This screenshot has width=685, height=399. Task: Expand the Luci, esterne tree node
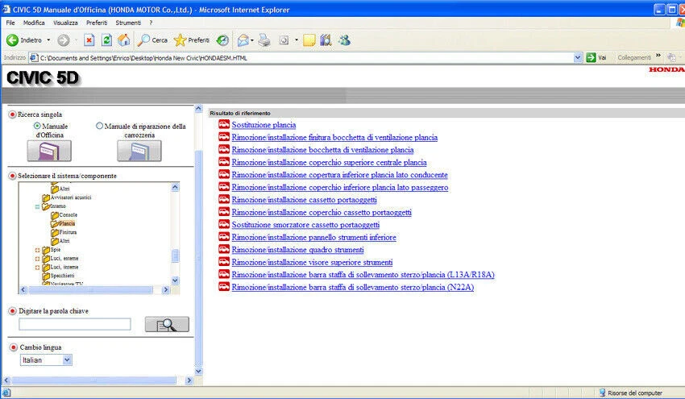(37, 259)
